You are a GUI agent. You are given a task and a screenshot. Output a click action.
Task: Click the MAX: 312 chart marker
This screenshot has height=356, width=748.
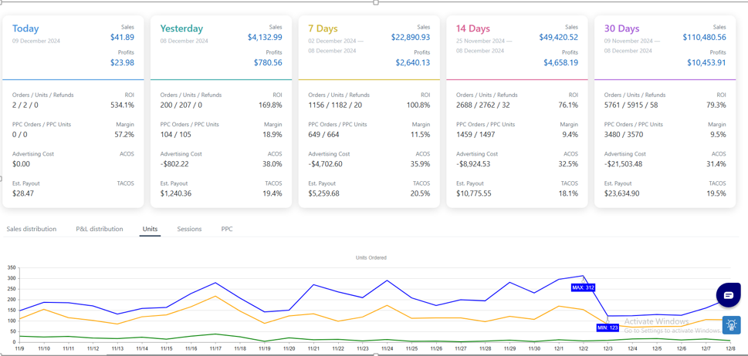(x=583, y=287)
